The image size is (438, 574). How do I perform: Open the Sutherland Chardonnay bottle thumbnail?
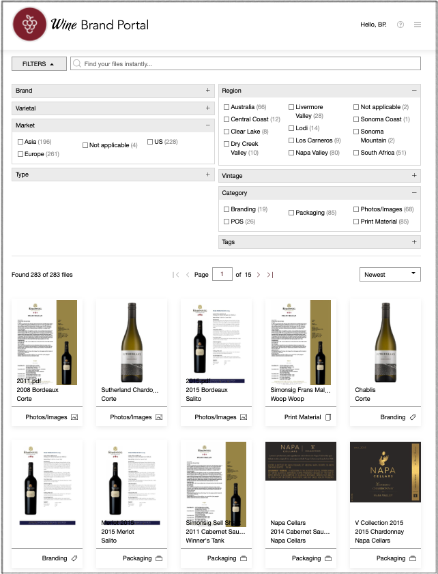click(132, 342)
